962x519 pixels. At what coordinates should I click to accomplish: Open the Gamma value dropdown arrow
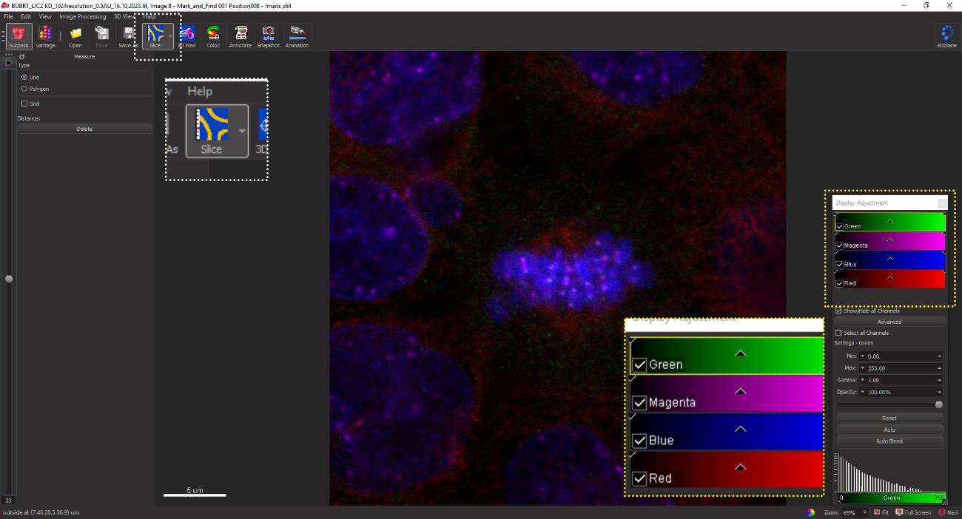(x=863, y=380)
